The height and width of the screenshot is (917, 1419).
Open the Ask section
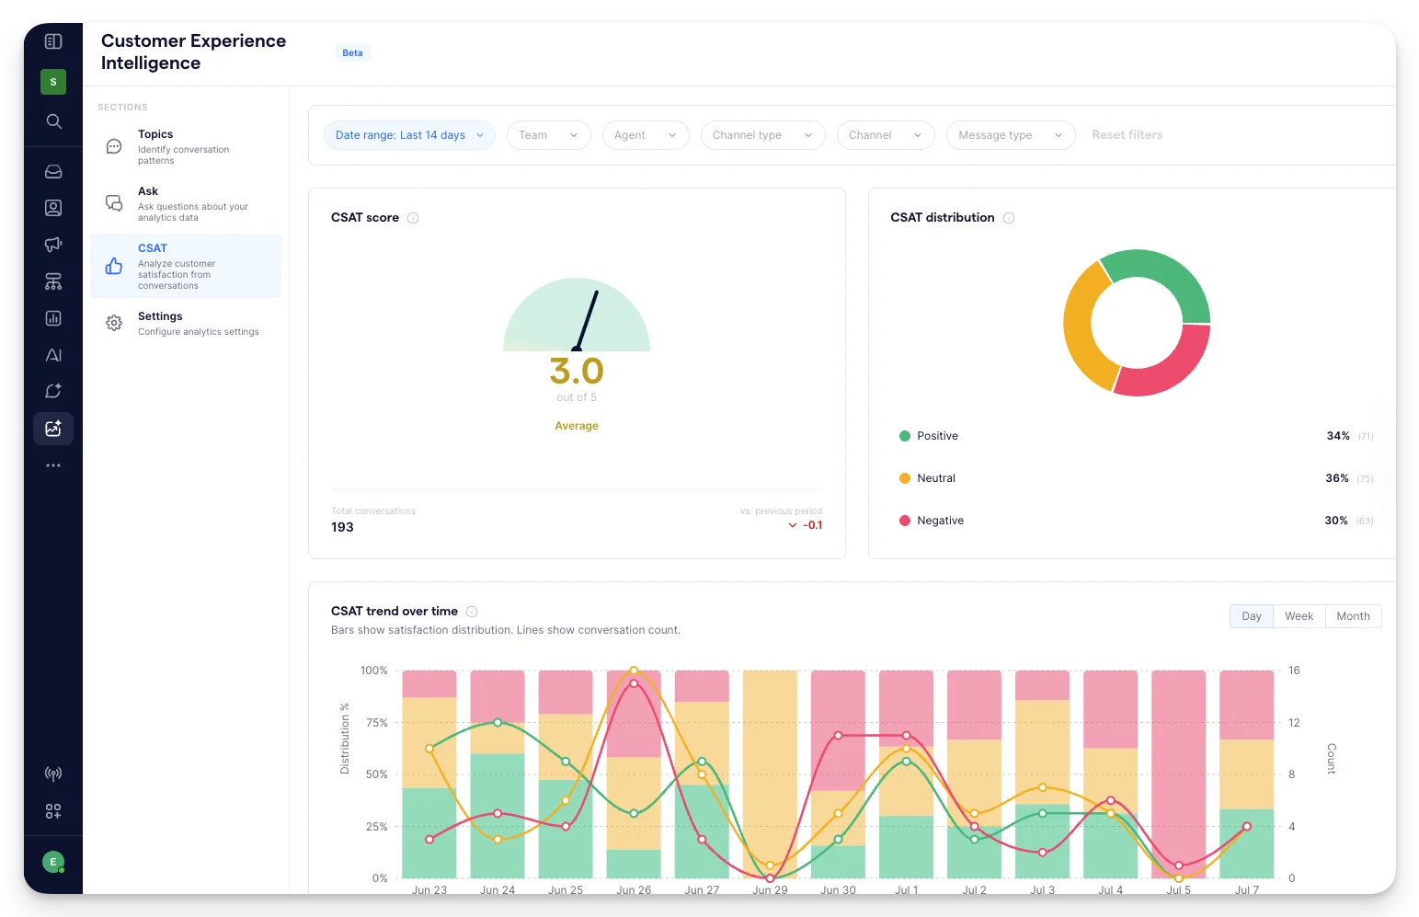186,203
